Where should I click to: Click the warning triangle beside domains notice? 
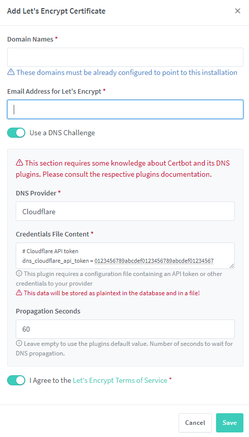pyautogui.click(x=11, y=72)
